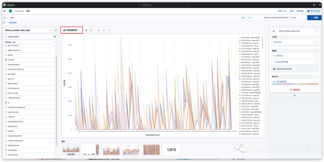Screen dimensions: 324x162
Task: Open the bytes 的中位值 dimension configuration
Action: point(282,62)
